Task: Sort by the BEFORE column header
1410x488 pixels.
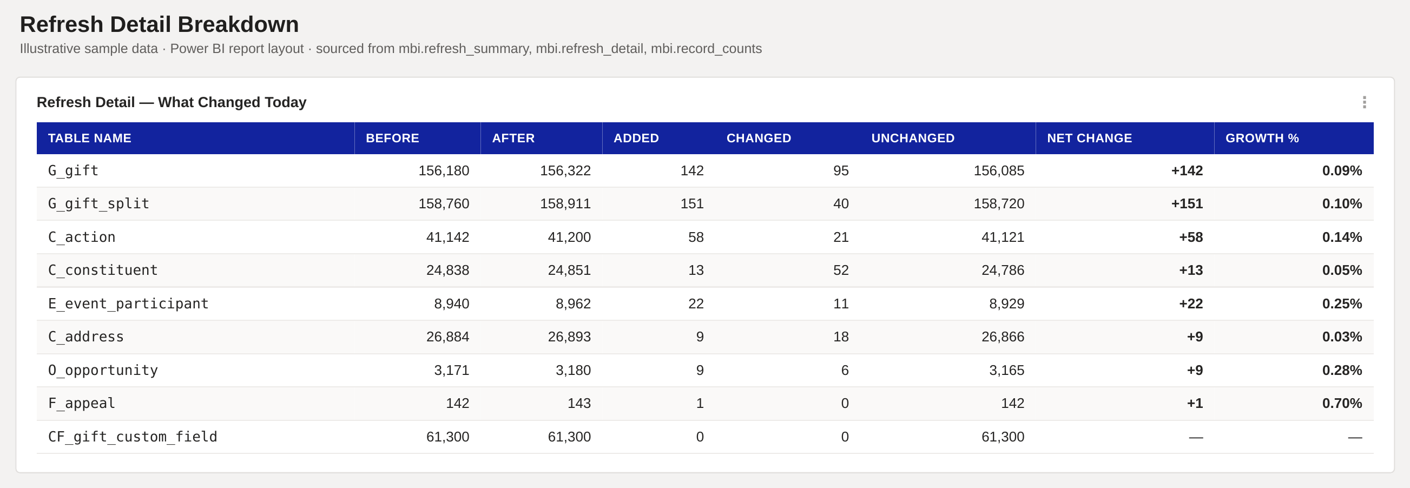Action: [x=418, y=138]
